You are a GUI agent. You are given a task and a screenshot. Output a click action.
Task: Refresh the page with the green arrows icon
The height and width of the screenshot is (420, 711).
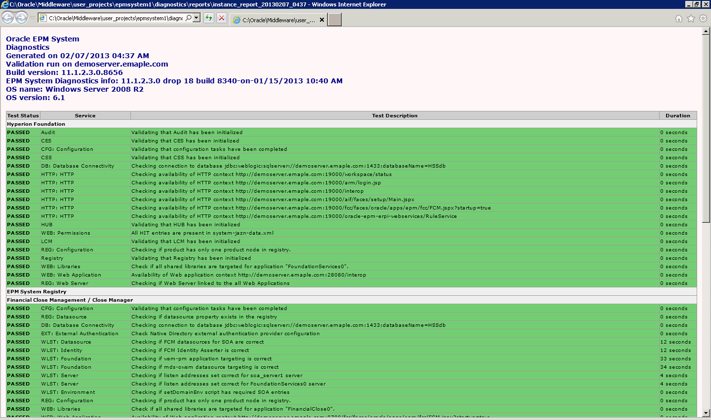[209, 18]
